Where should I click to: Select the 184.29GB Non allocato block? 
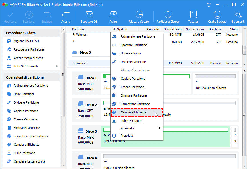click(x=215, y=83)
